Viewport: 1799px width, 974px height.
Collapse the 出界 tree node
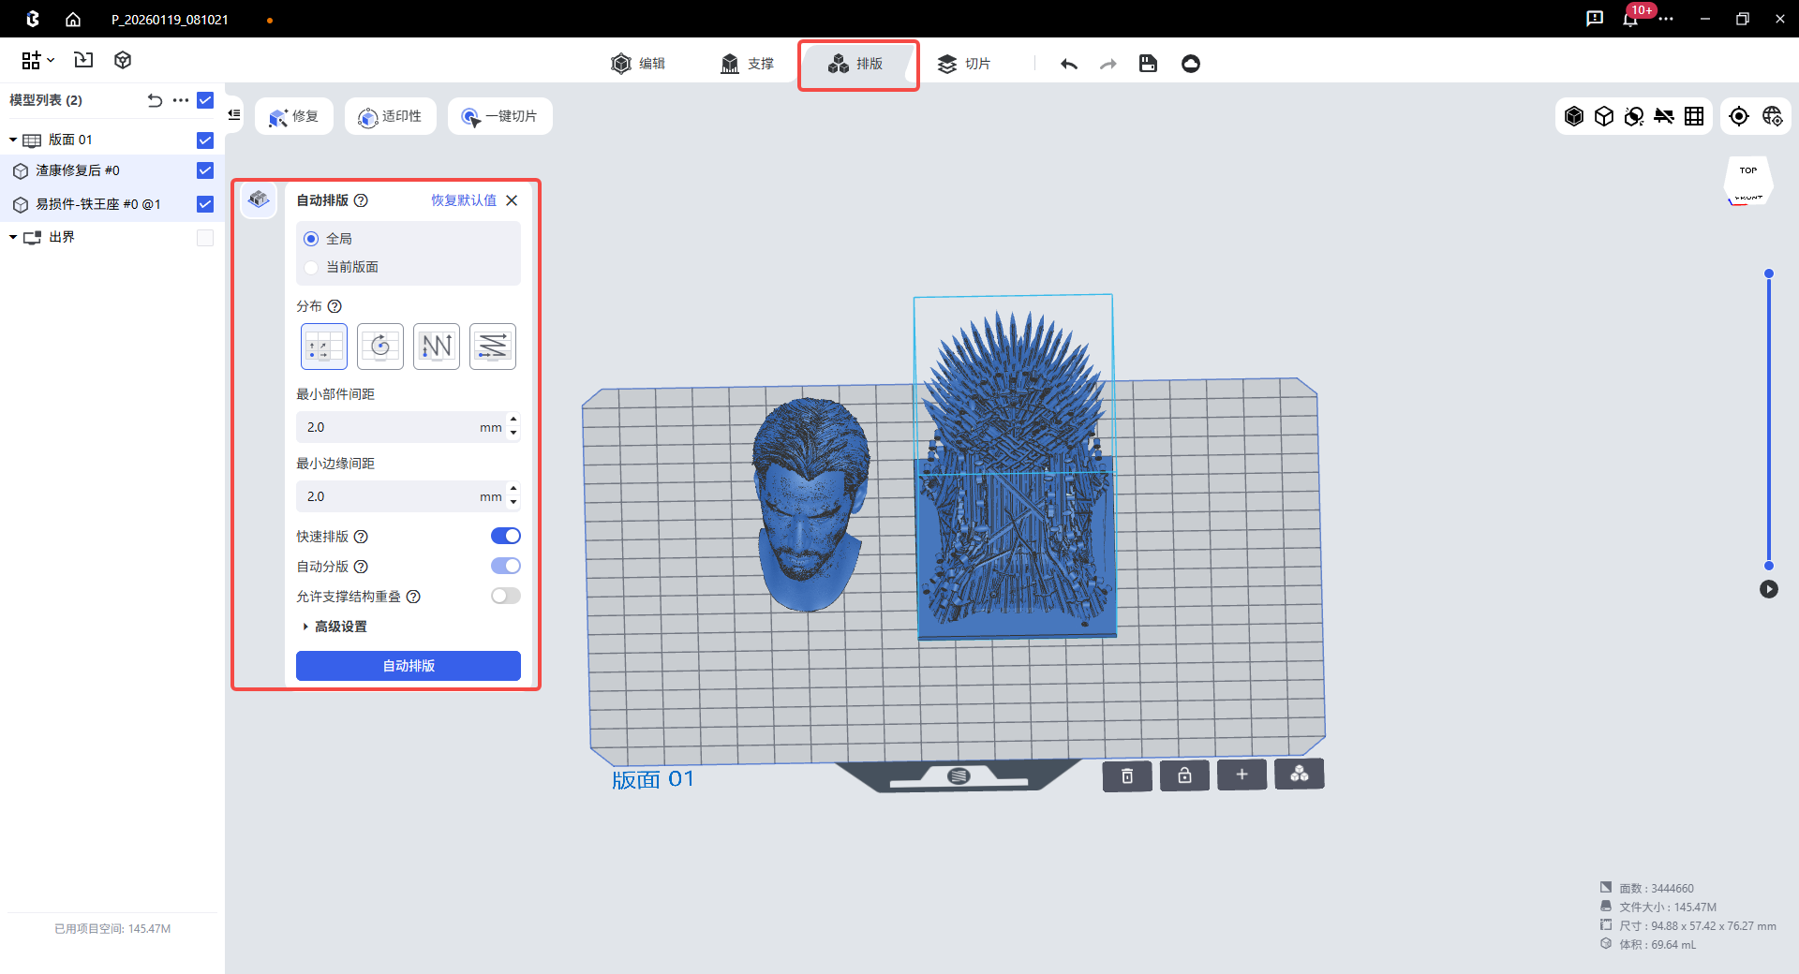click(x=13, y=237)
